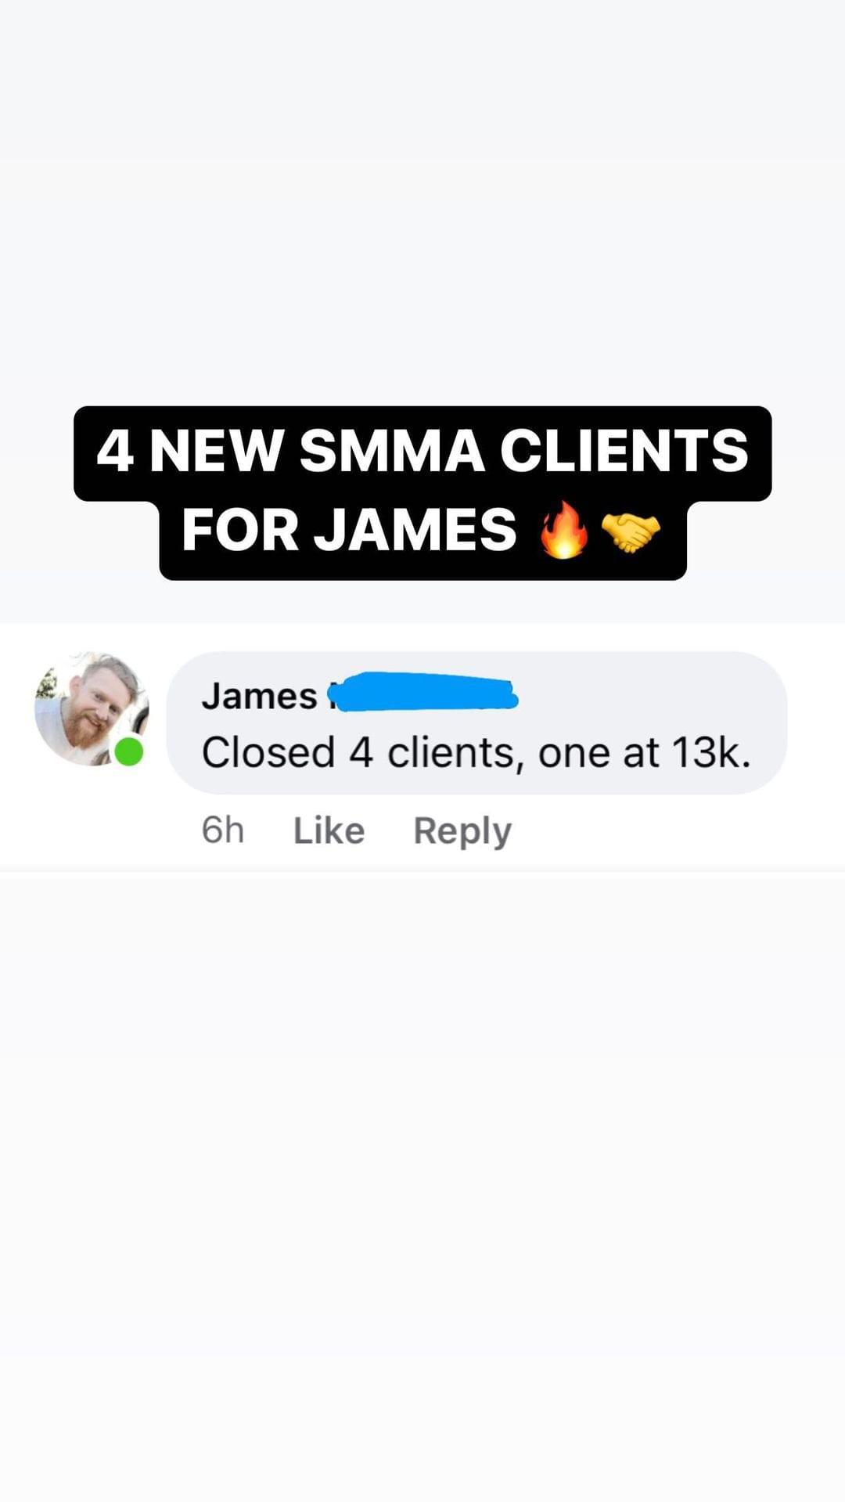Screen dimensions: 845x1502
Task: Tap the 4 NEW SMMA CLIENTS caption line
Action: [422, 452]
